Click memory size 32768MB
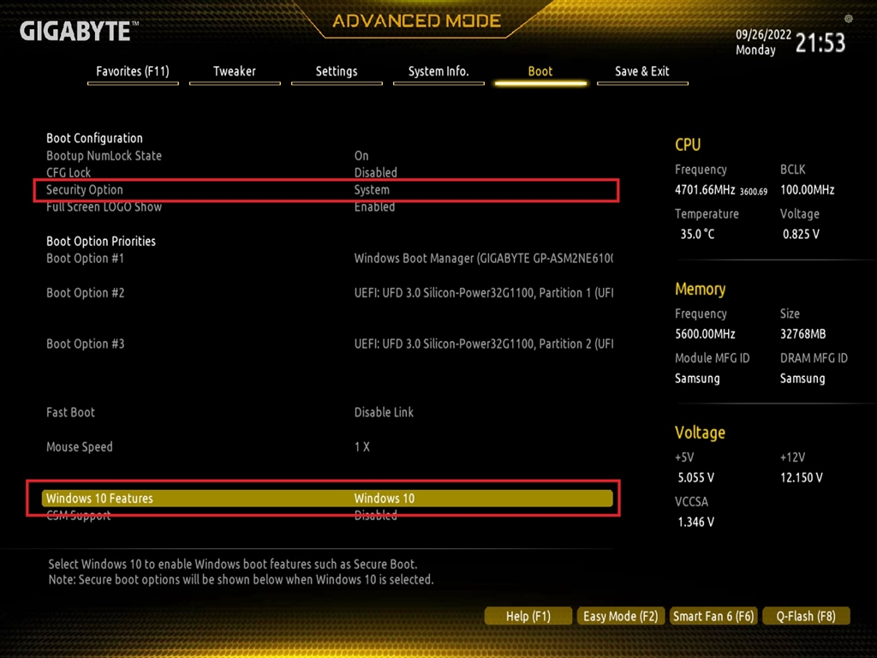877x658 pixels. pos(802,334)
